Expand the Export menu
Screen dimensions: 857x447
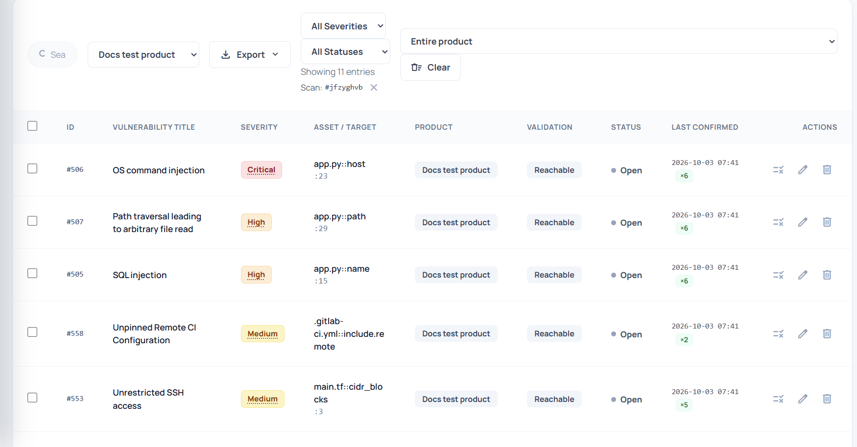250,55
